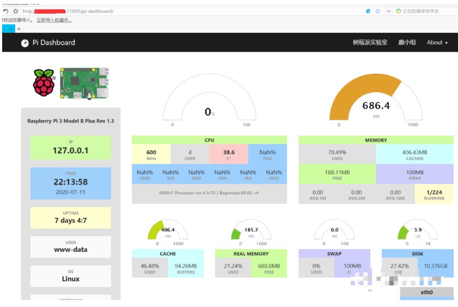Click the 21.24% USED real memory cell
The width and height of the screenshot is (458, 307).
(x=233, y=268)
